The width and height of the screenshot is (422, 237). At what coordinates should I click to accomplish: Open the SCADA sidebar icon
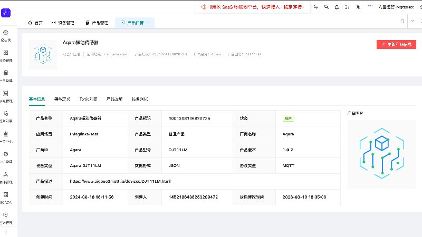[6, 194]
